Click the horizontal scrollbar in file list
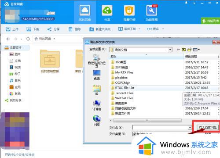 coord(147,120)
